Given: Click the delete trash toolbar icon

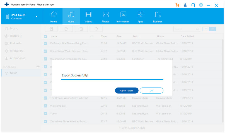Looking at the screenshot, I should (x=81, y=29).
